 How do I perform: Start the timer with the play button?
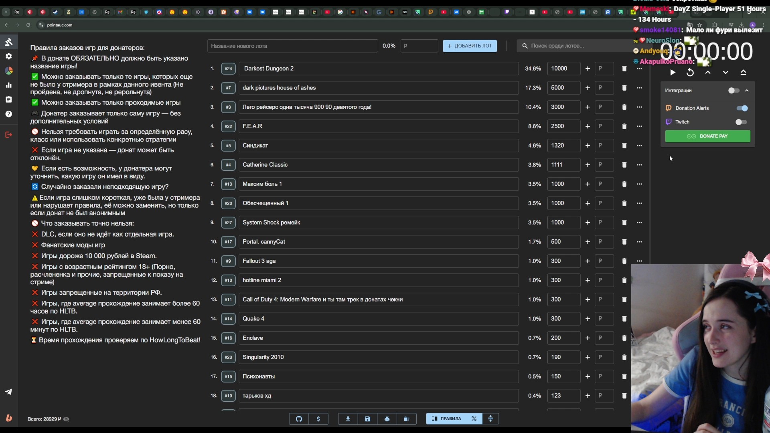[673, 73]
